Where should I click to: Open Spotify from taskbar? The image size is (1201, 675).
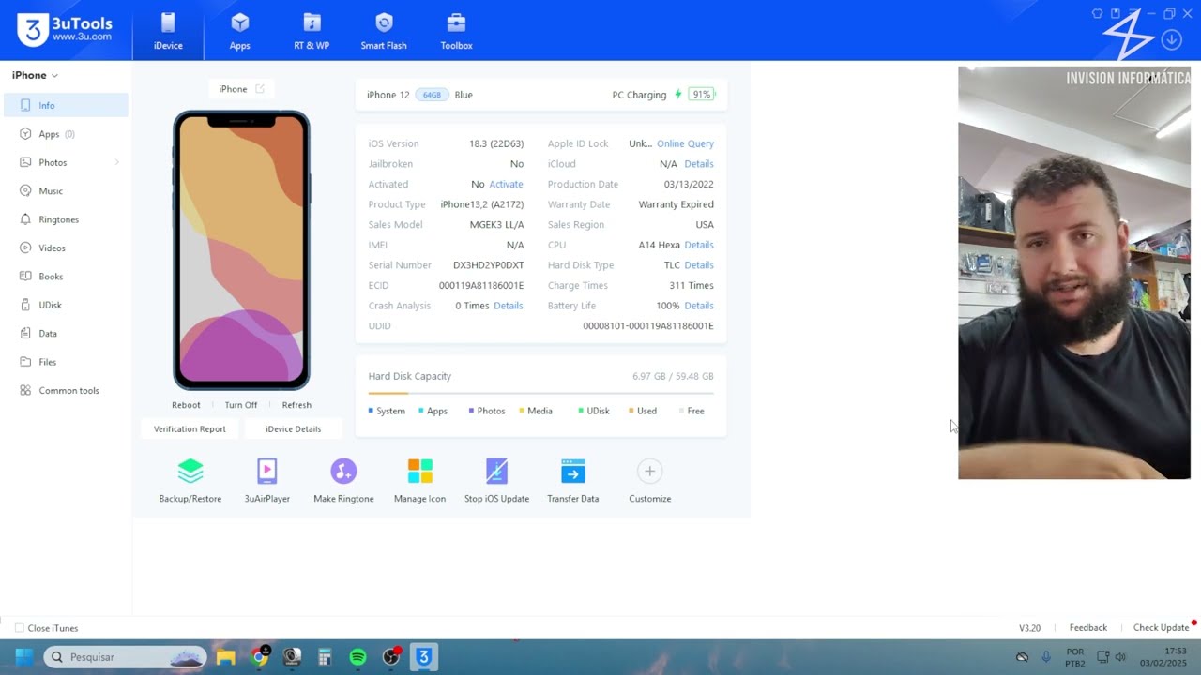pos(357,657)
